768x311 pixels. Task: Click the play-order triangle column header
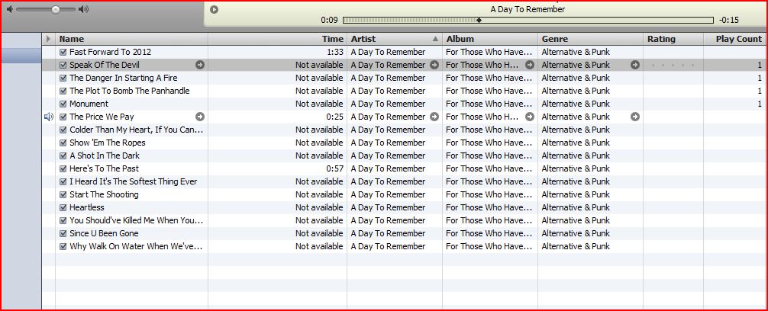pyautogui.click(x=48, y=39)
